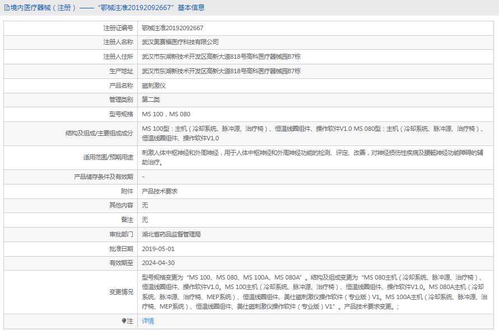
Task: Click the 管理类别 label
Action: (121, 100)
